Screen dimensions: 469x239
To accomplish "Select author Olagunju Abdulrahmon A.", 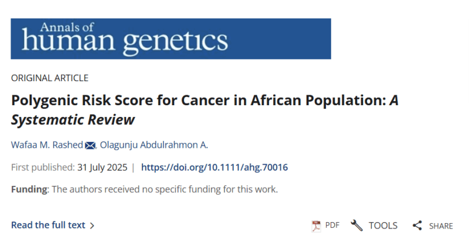I will coord(154,146).
